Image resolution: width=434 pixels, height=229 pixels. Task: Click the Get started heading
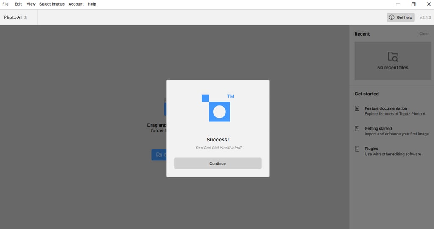[x=367, y=94]
